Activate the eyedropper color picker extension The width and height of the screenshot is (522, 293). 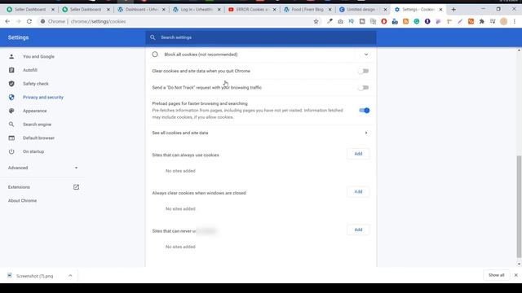(330, 21)
